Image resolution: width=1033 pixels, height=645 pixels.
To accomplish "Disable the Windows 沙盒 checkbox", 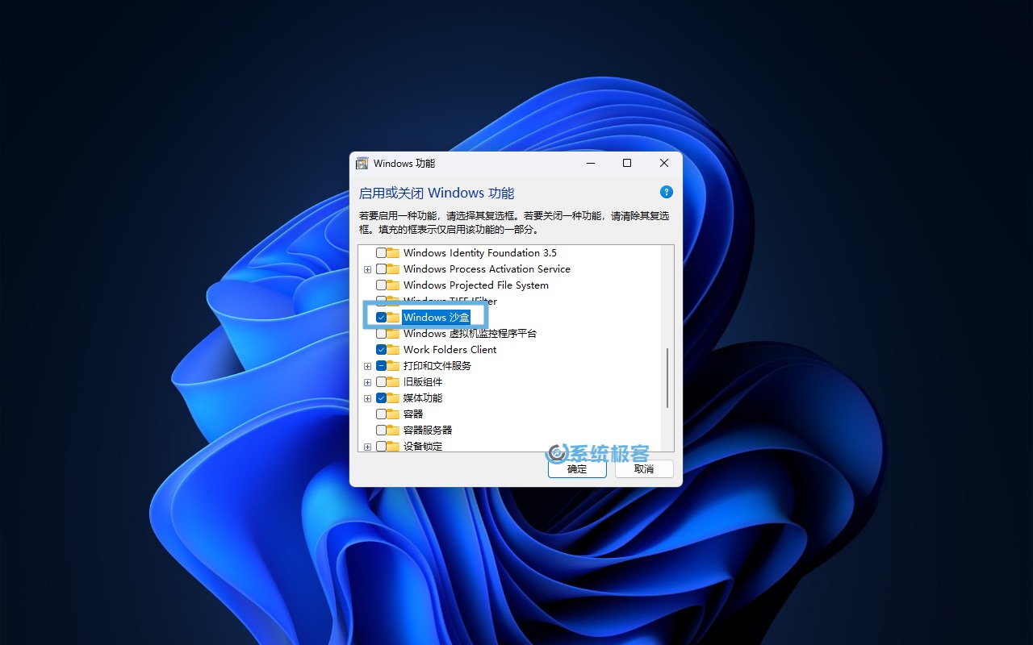I will pyautogui.click(x=380, y=317).
